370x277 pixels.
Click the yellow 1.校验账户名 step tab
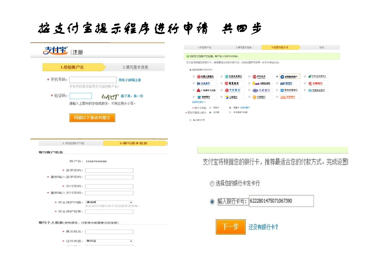coord(74,67)
